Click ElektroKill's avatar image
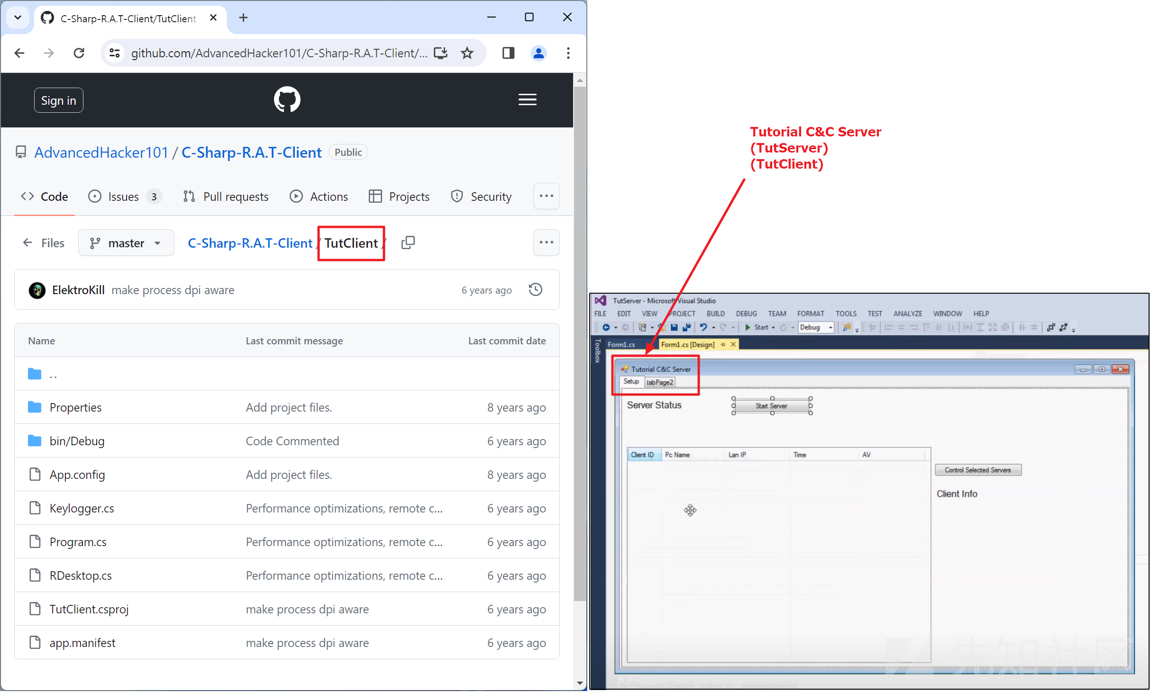The height and width of the screenshot is (692, 1150). pos(37,290)
